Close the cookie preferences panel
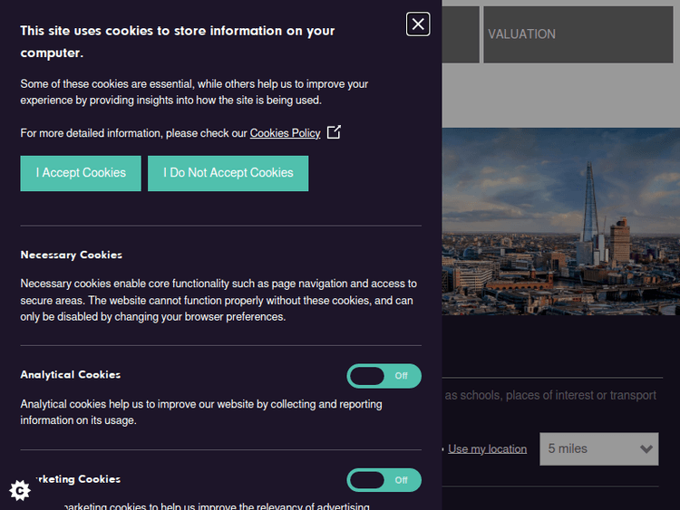The height and width of the screenshot is (510, 680). tap(418, 24)
